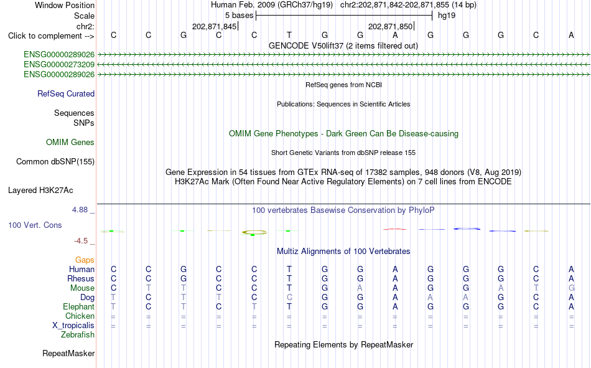Select the Mouse species row label

82,288
